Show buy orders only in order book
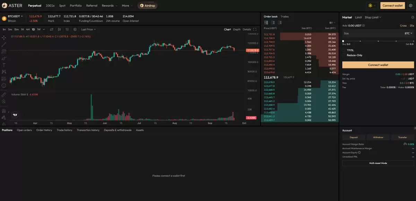 click(273, 23)
